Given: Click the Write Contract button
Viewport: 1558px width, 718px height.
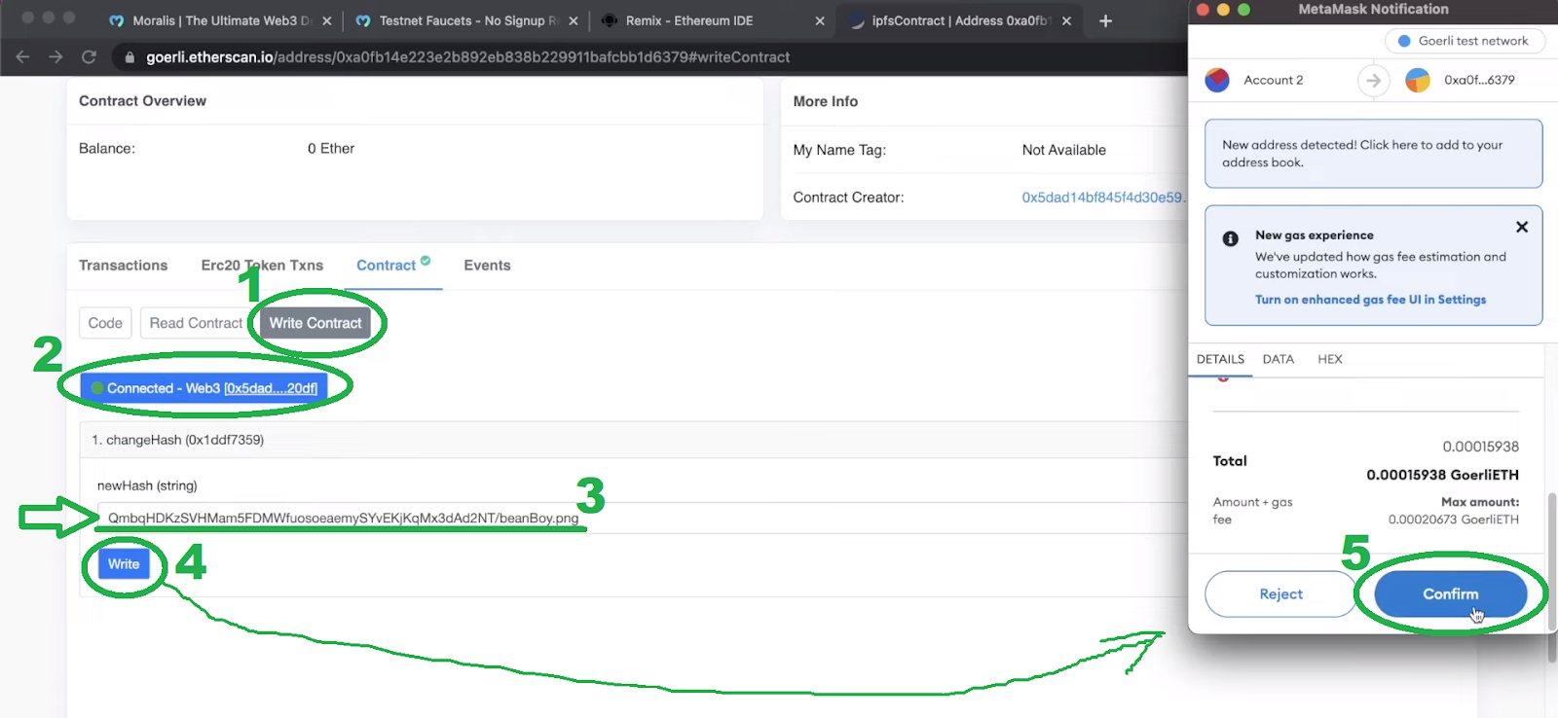Looking at the screenshot, I should 315,323.
